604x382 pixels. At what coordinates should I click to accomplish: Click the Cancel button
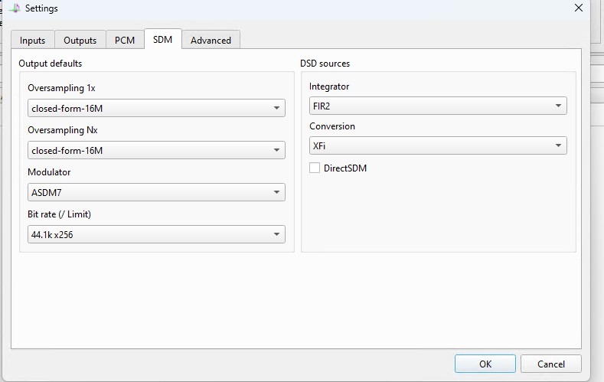pyautogui.click(x=551, y=364)
